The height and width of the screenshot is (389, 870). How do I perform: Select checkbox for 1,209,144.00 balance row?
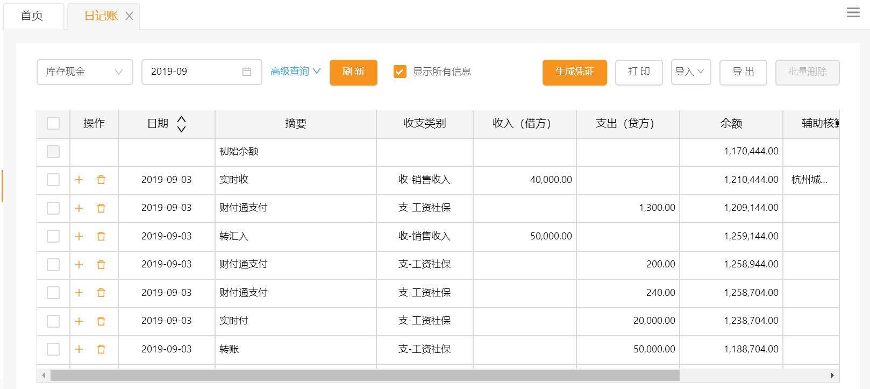53,208
